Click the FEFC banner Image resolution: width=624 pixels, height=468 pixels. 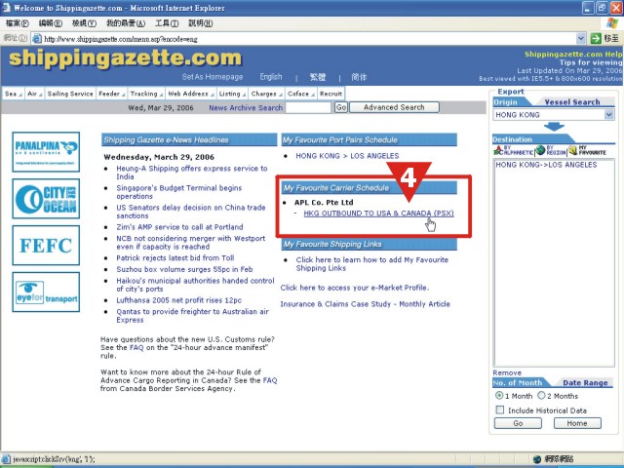(46, 245)
